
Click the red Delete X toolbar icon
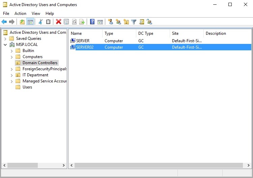click(58, 22)
